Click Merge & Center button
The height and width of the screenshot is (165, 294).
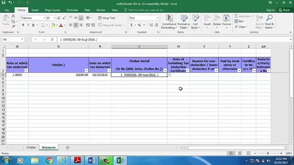pos(110,25)
